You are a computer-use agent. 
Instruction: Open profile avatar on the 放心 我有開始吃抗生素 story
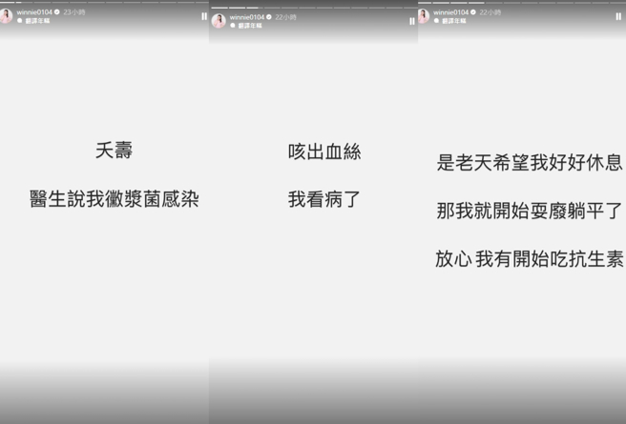(423, 16)
